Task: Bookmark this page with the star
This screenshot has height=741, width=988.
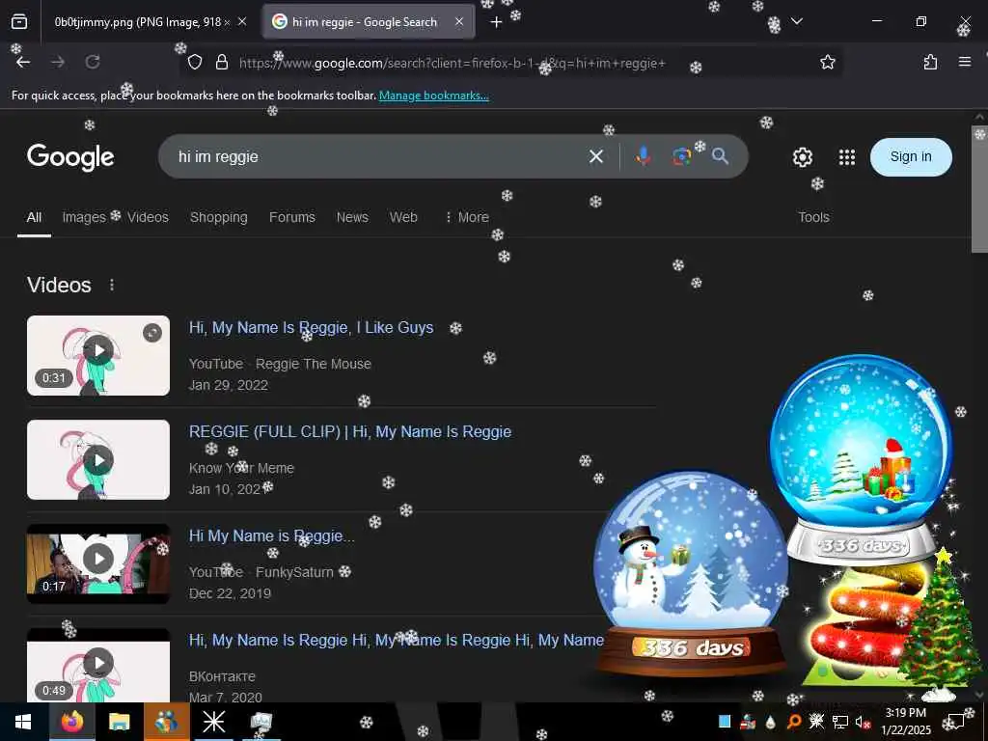Action: click(827, 62)
